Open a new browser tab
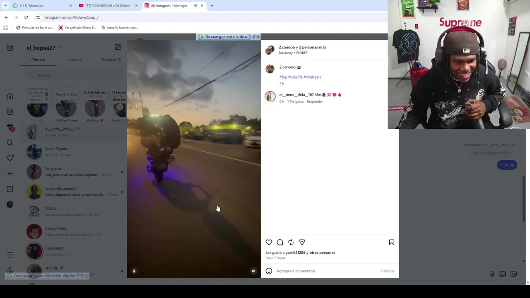This screenshot has width=530, height=298. tap(212, 6)
